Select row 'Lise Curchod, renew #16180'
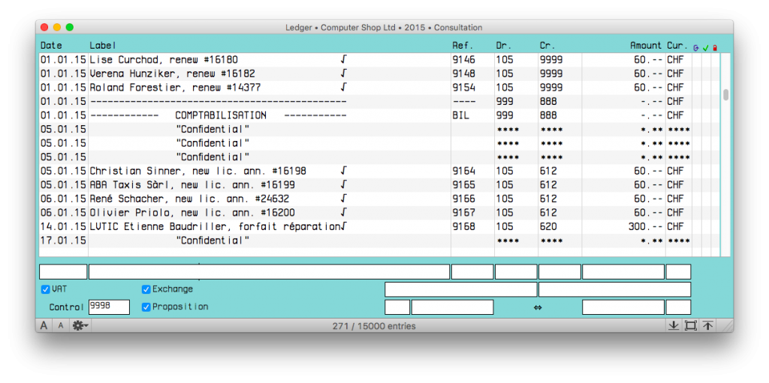This screenshot has width=769, height=383. tap(379, 60)
